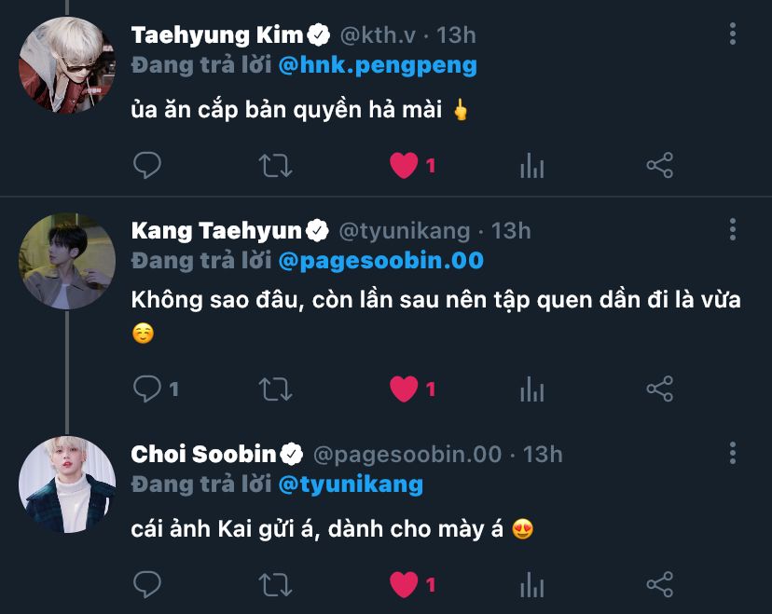The width and height of the screenshot is (772, 614).
Task: Reply to Kang Taehyun's tweet
Action: coord(147,389)
